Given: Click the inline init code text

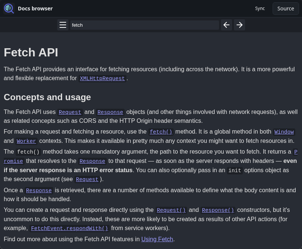Looking at the screenshot, I should coord(235,170).
